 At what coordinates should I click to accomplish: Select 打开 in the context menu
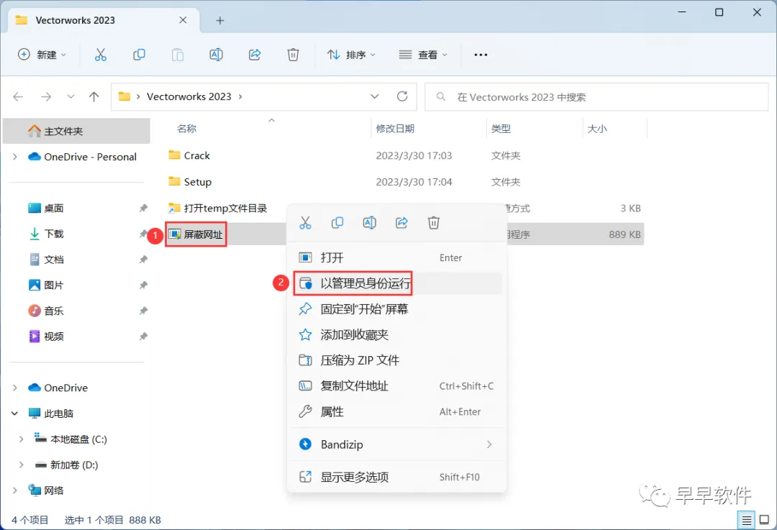click(396, 257)
